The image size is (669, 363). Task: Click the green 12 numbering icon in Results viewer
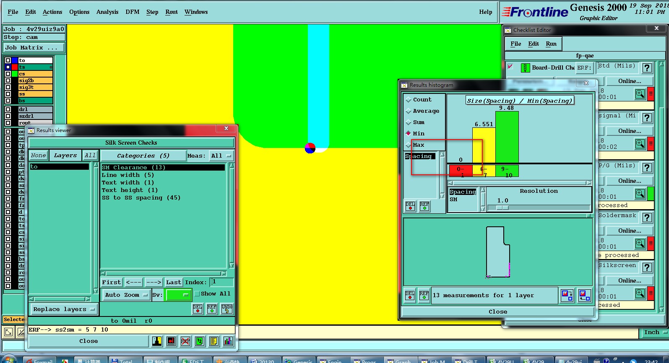click(200, 341)
